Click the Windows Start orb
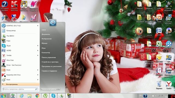 tap(3, 96)
